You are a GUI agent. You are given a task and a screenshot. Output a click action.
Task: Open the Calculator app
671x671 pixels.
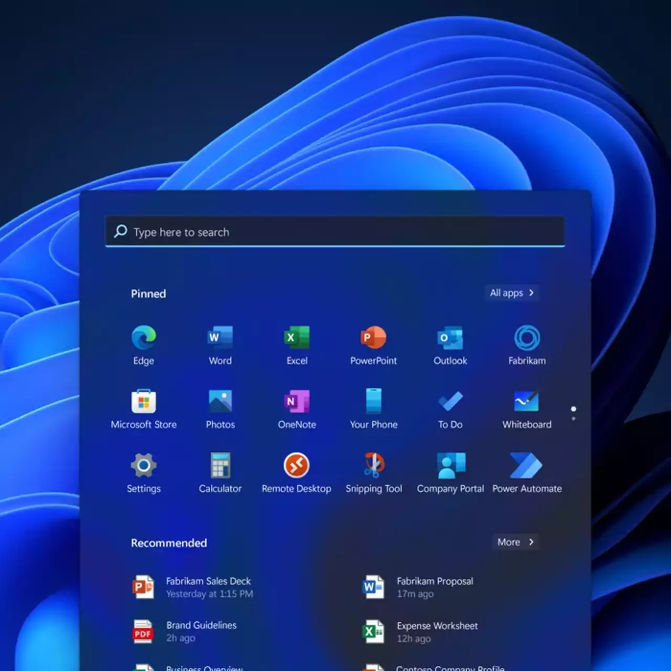click(x=220, y=473)
